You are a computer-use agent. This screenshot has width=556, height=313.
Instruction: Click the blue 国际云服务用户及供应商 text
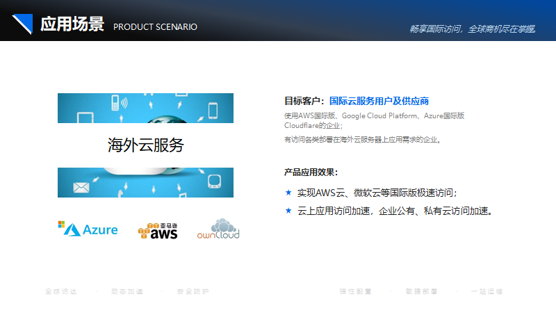pyautogui.click(x=379, y=101)
